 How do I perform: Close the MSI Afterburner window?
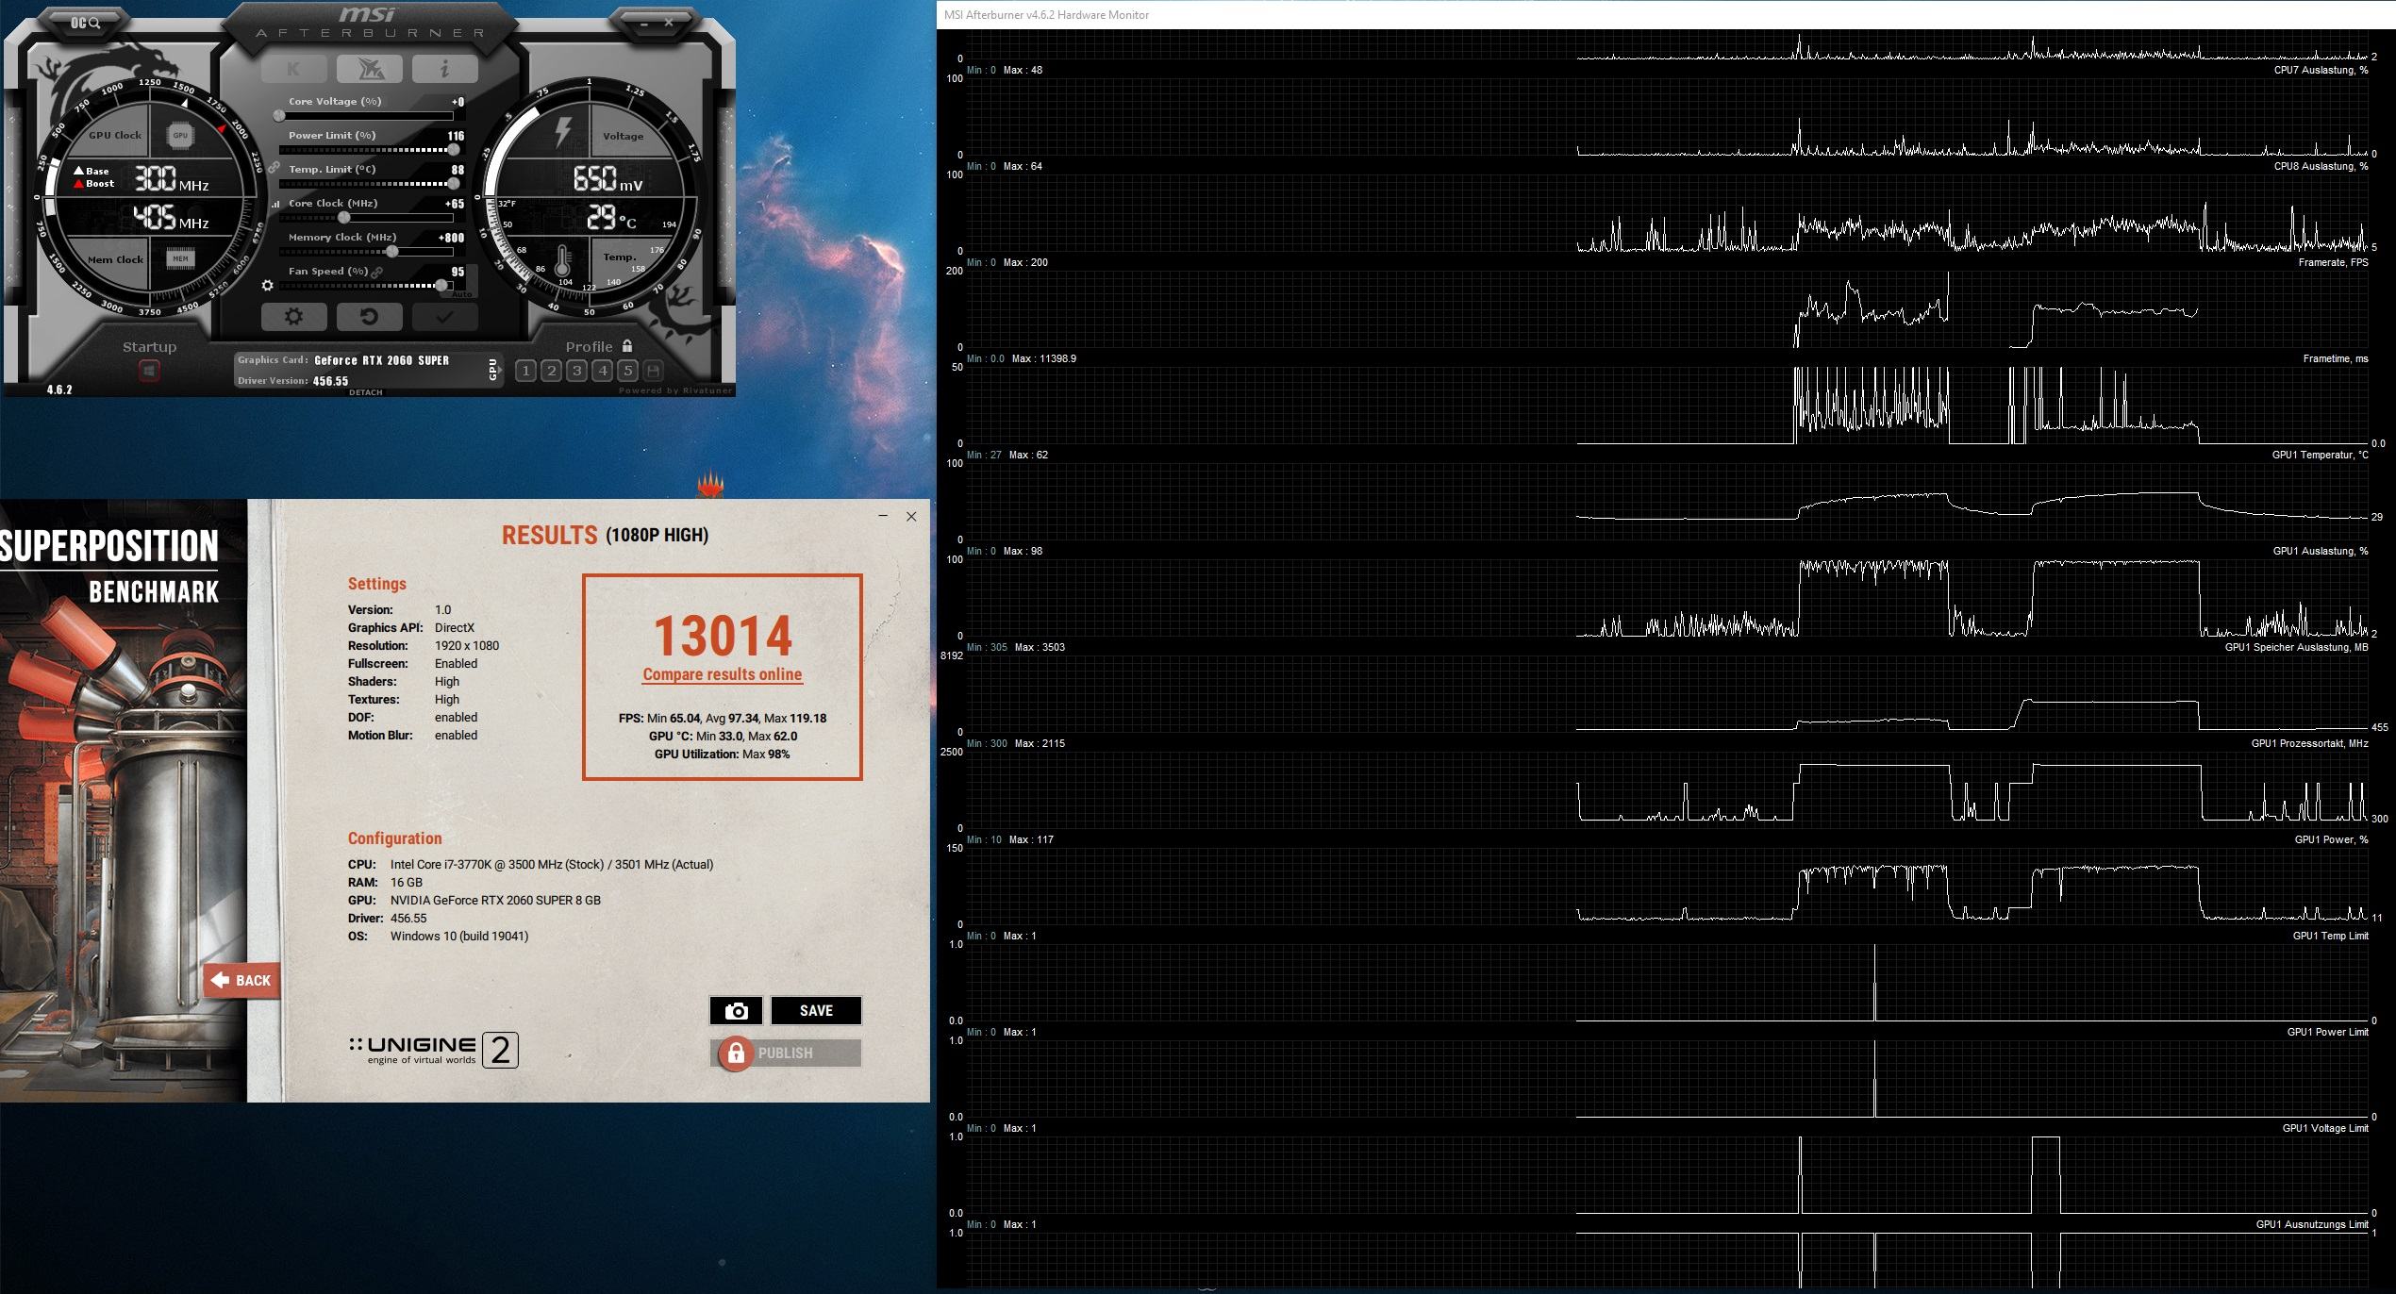click(669, 23)
